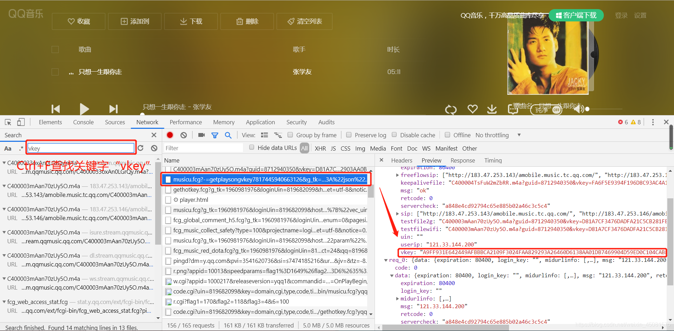Image resolution: width=674 pixels, height=331 pixels.
Task: Expand the freeflowsip array node
Action: coord(397,175)
